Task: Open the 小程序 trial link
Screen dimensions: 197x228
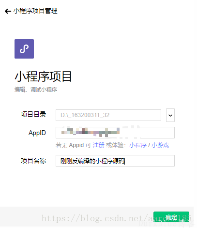Action: click(x=138, y=145)
